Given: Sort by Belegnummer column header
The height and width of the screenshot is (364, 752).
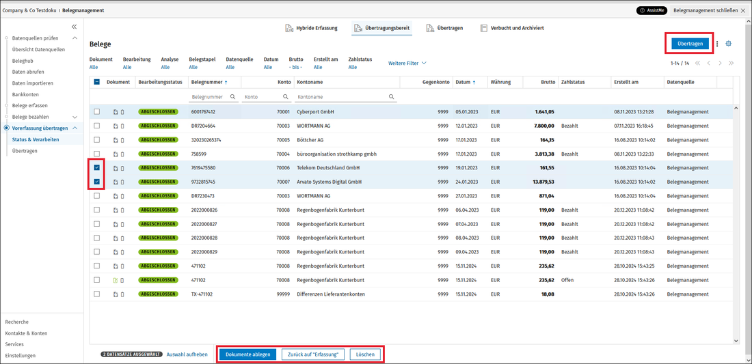Looking at the screenshot, I should (209, 83).
